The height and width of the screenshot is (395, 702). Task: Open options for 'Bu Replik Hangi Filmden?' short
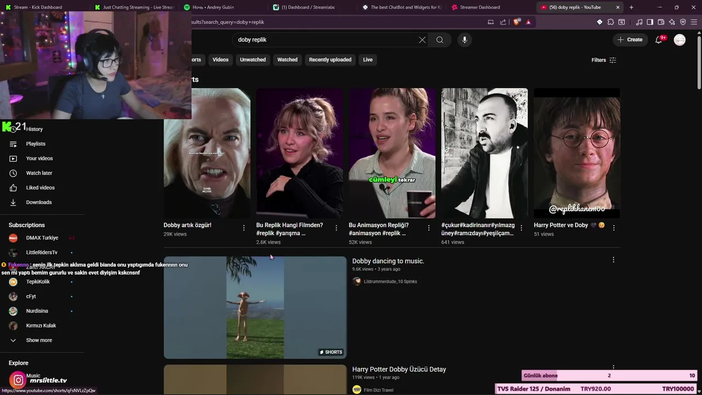[x=336, y=228]
